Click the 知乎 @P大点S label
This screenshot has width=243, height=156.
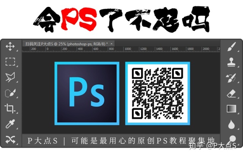click(x=213, y=146)
